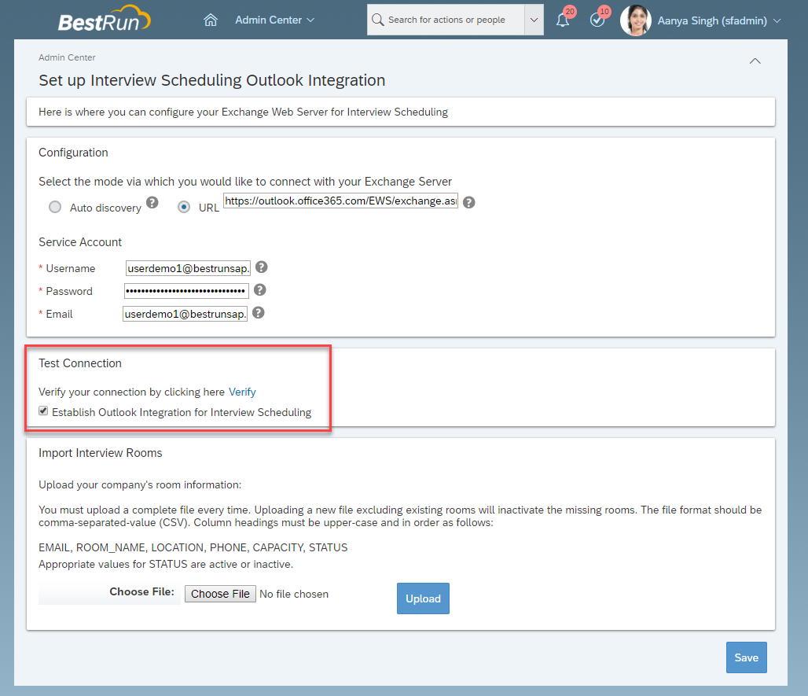
Task: Click the Choose File button
Action: [x=221, y=594]
